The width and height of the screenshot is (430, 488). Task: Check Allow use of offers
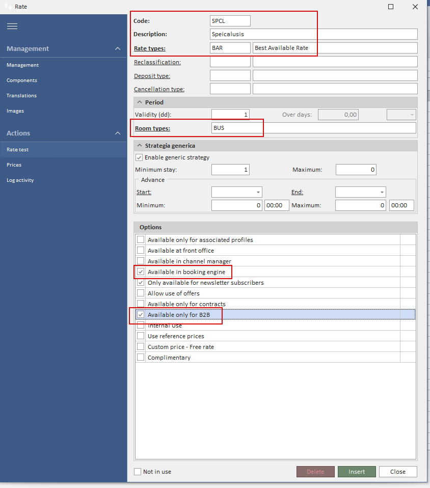(141, 293)
